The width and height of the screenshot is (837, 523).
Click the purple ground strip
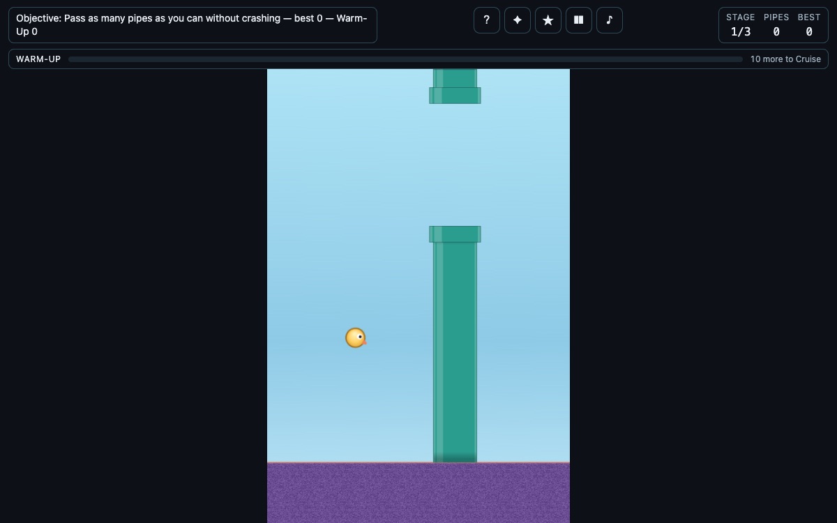coord(418,492)
